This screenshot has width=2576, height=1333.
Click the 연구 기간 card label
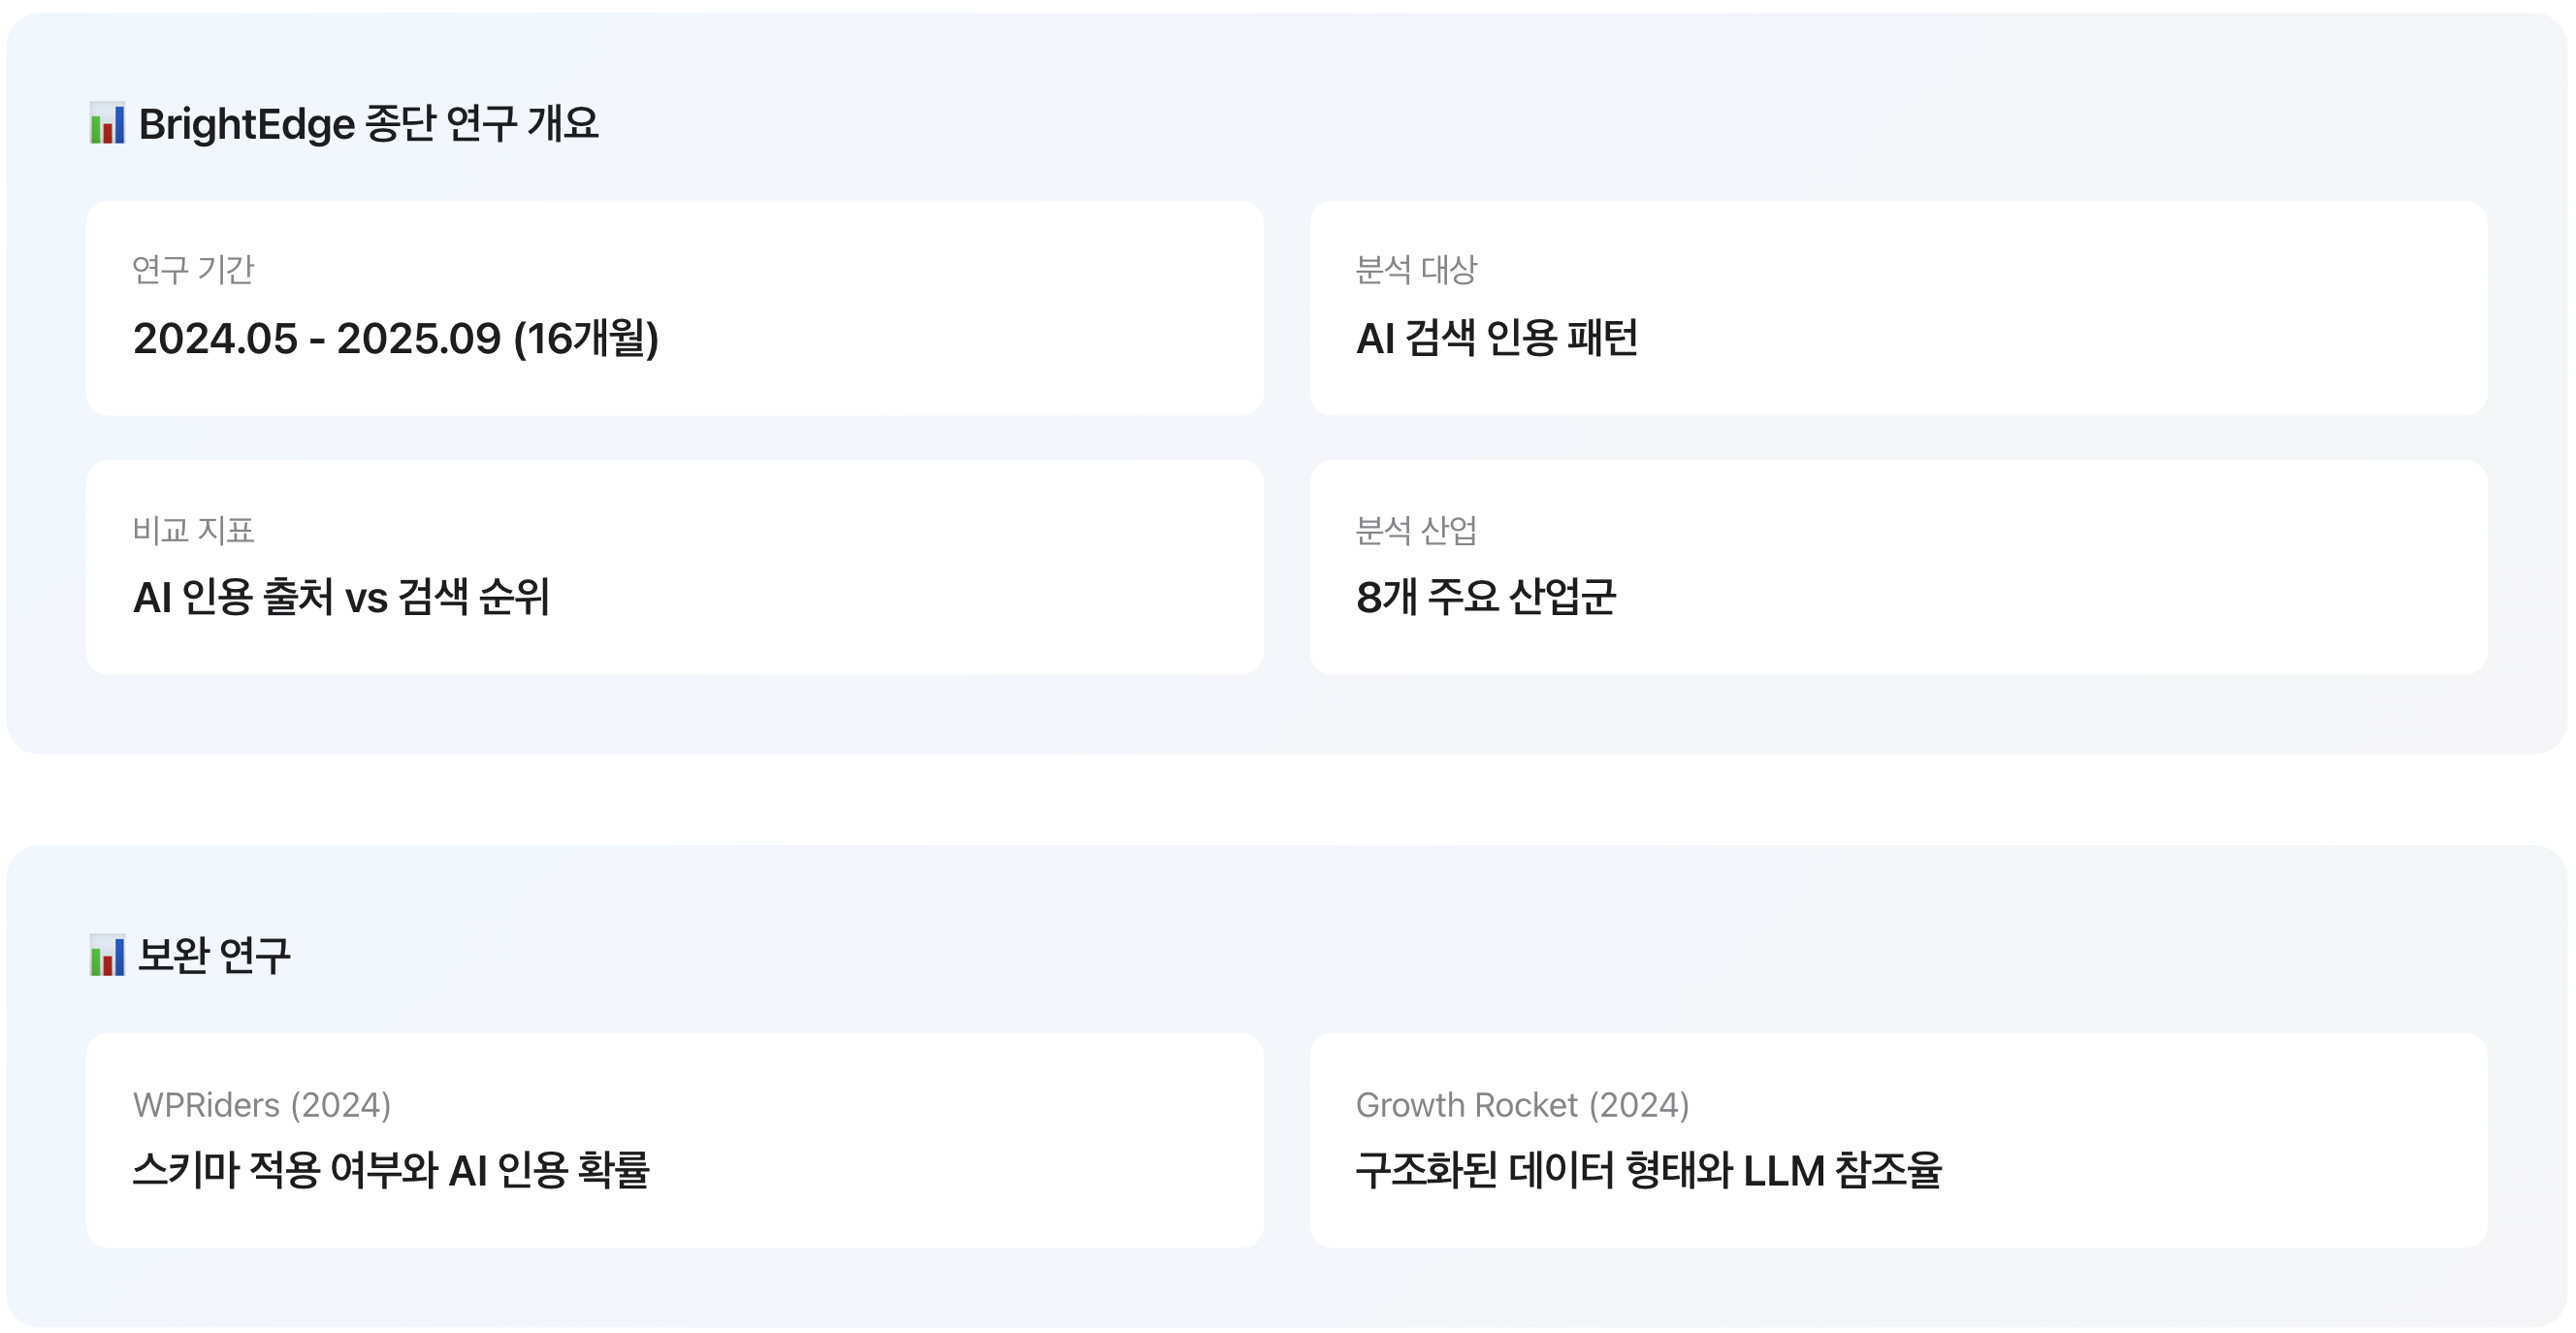tap(193, 270)
